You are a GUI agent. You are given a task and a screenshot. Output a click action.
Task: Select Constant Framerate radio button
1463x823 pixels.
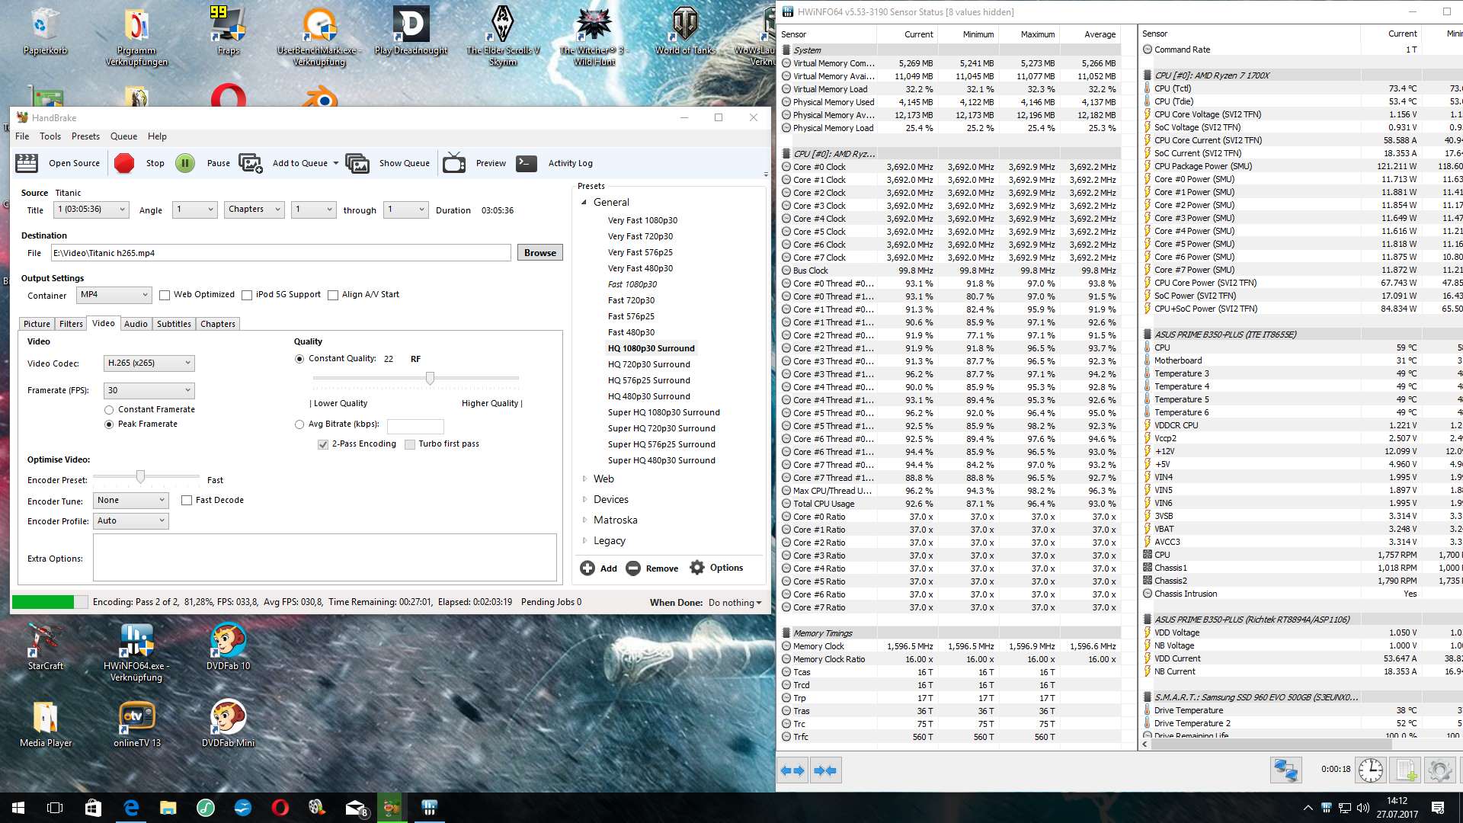[109, 410]
